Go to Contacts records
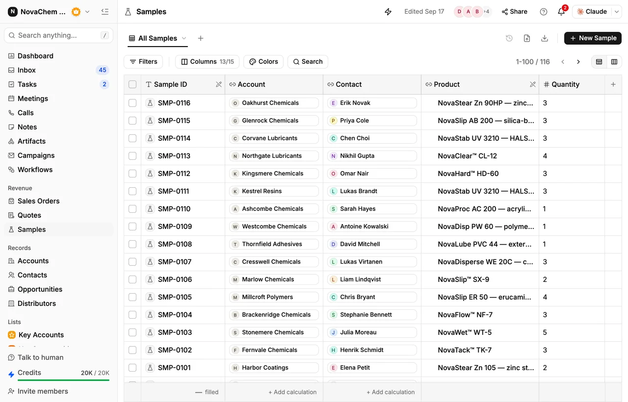628x402 pixels. (x=59, y=275)
